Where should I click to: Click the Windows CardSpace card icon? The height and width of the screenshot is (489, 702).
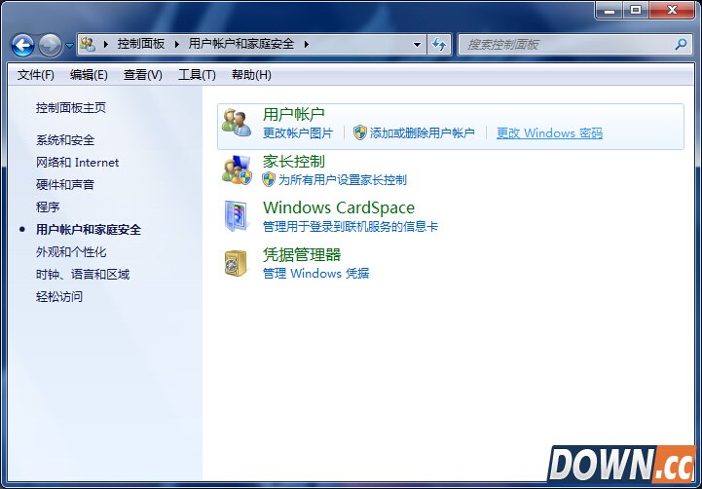coord(236,216)
